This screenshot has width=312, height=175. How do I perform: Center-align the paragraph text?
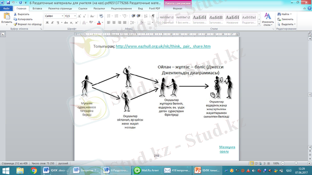click(x=114, y=23)
